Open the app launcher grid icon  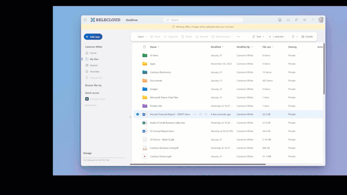[x=85, y=20]
